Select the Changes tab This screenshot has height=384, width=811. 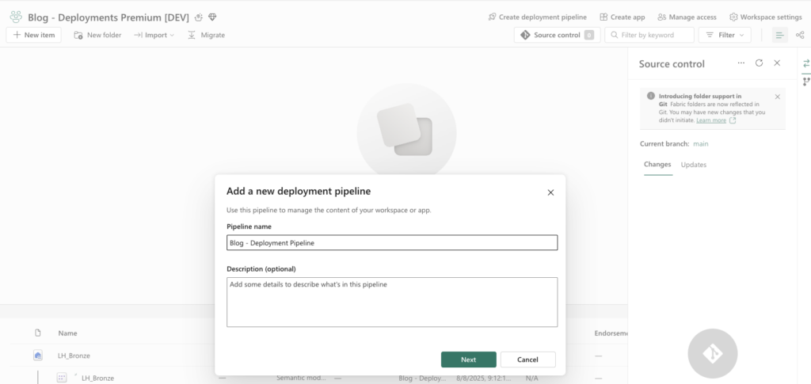pyautogui.click(x=657, y=165)
